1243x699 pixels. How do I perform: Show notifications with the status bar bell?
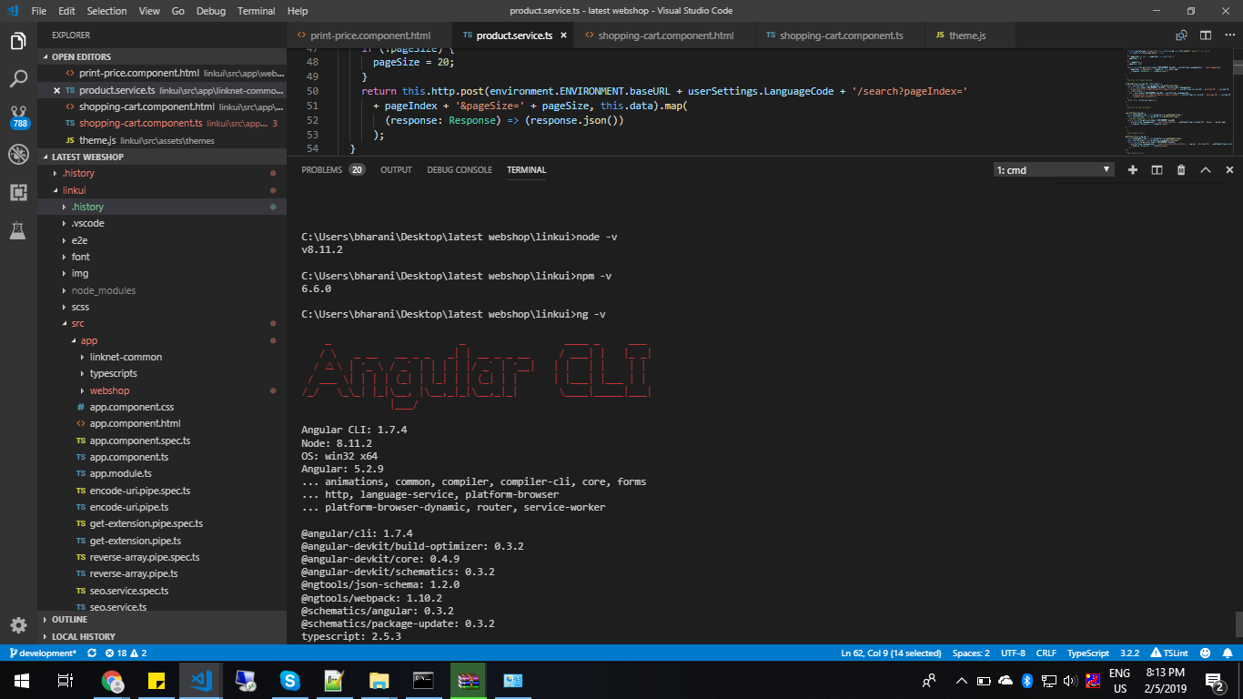[x=1227, y=653]
